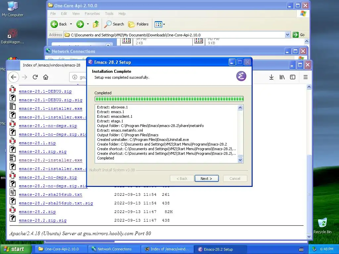Select log line 'Extract: emacs.metainfo.xml'
Viewport: 339px width, 254px height.
[120, 130]
